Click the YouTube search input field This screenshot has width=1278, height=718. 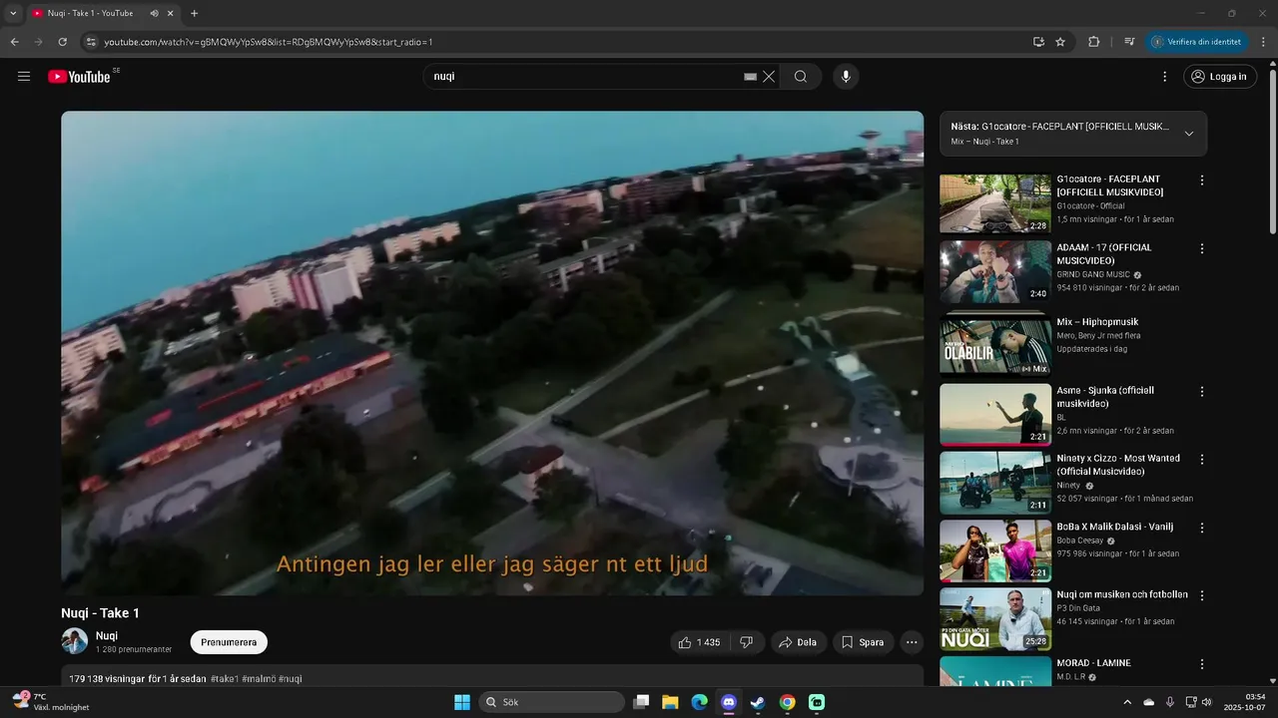coord(584,76)
